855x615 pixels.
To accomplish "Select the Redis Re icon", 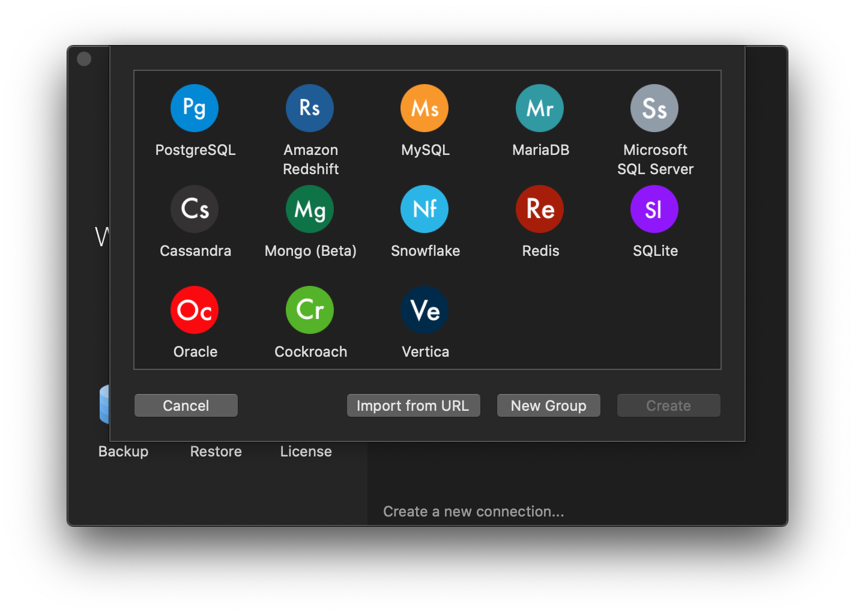I will point(540,209).
